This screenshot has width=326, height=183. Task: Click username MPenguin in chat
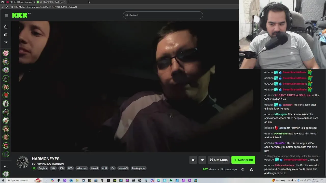[281, 114]
